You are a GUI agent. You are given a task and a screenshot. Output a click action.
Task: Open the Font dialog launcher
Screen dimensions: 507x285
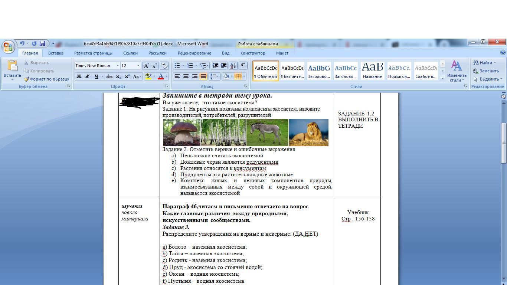tap(167, 86)
